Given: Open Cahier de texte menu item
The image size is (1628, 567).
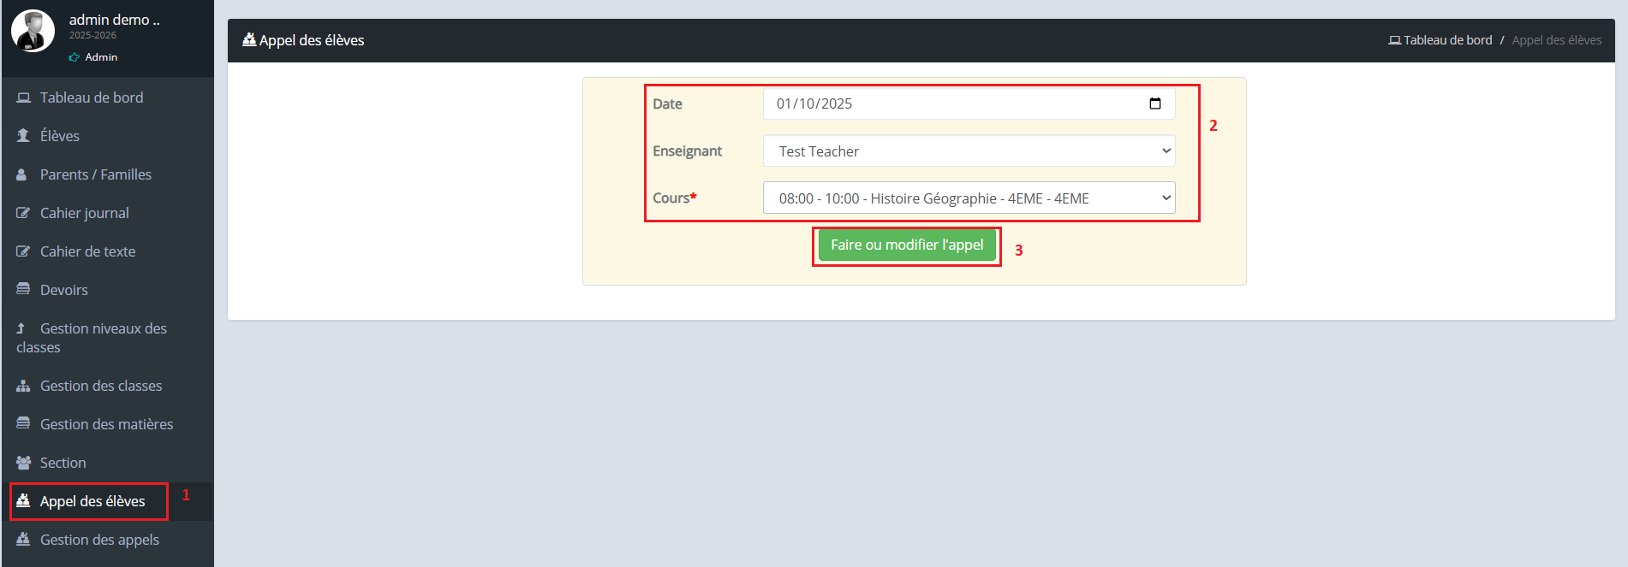Looking at the screenshot, I should tap(87, 251).
